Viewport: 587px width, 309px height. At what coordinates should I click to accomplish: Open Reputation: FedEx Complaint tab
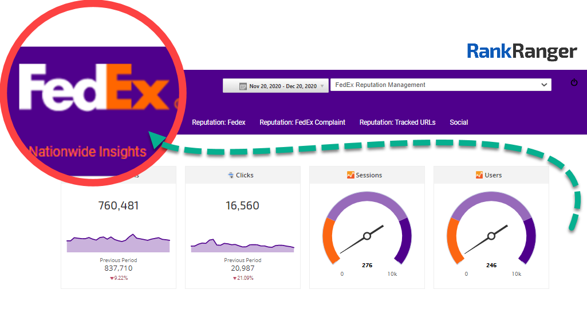tap(302, 122)
